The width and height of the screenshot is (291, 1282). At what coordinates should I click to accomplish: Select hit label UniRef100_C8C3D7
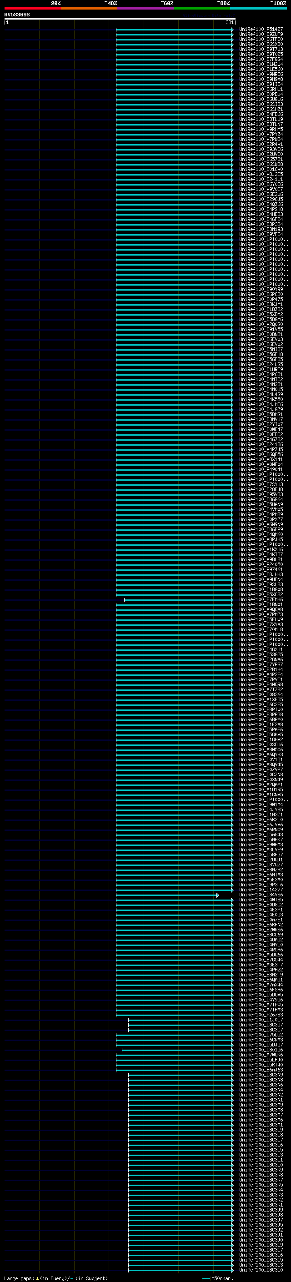click(x=261, y=1025)
